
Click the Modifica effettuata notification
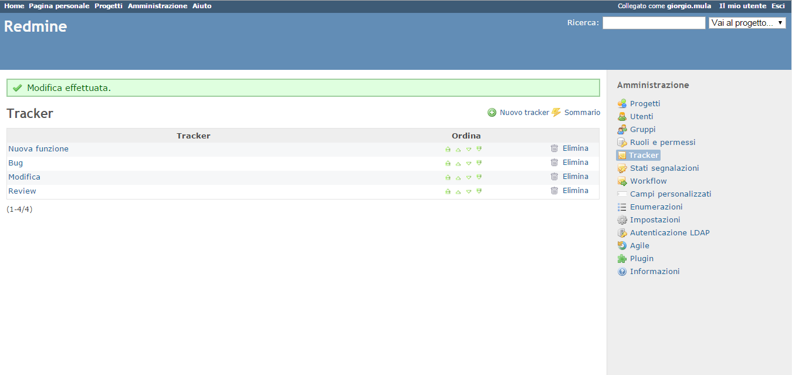(303, 88)
